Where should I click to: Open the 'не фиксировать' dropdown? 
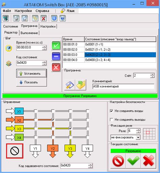click(x=138, y=137)
